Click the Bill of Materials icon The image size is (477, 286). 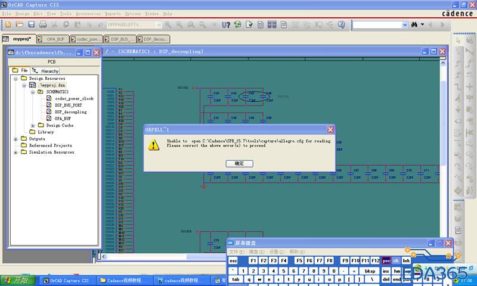coord(284,24)
